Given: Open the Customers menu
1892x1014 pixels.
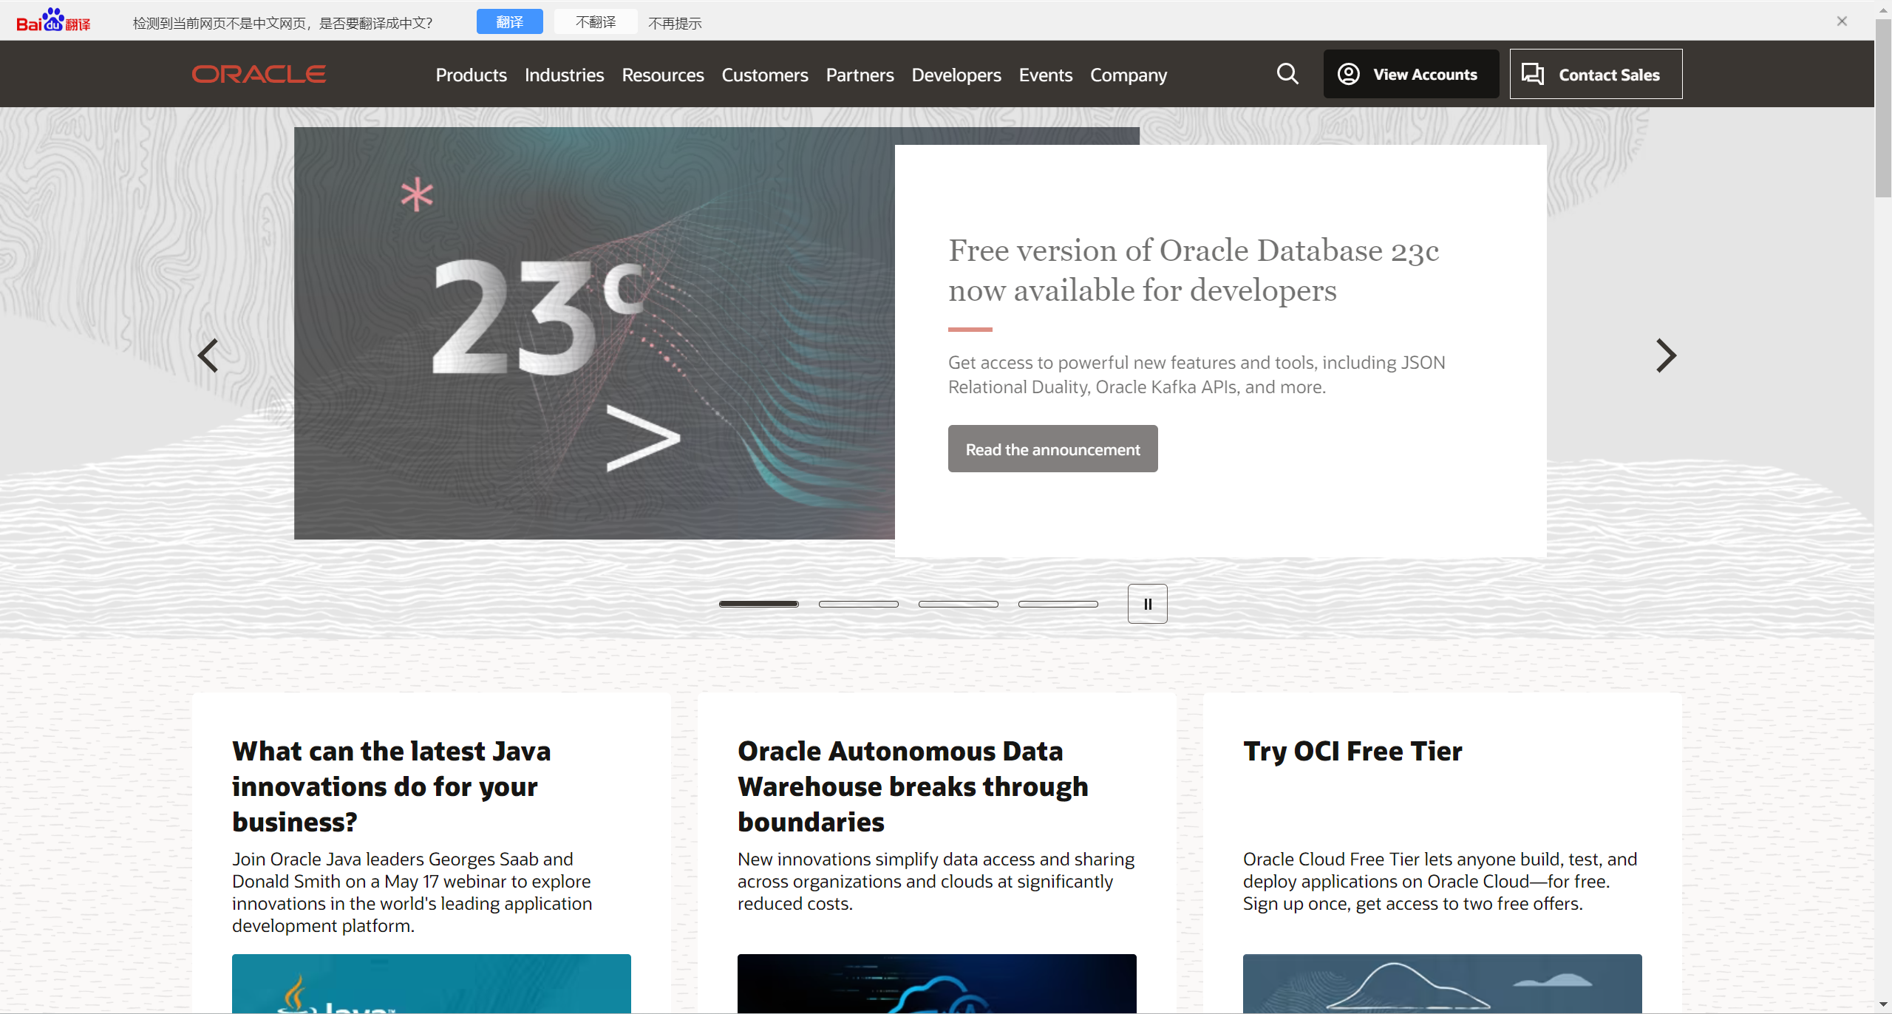Looking at the screenshot, I should tap(765, 75).
